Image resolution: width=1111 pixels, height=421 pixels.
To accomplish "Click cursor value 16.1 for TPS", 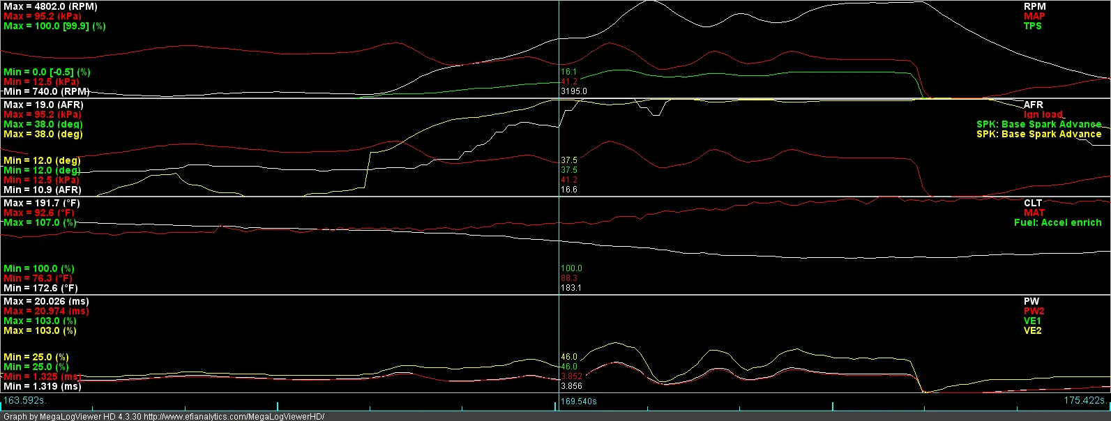I will pos(568,72).
